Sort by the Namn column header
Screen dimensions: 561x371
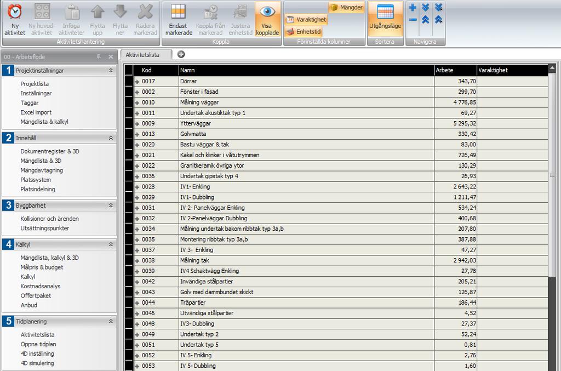306,70
